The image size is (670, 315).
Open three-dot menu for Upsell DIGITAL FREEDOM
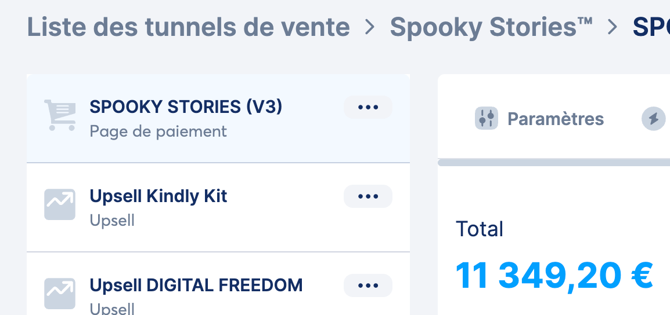[368, 285]
